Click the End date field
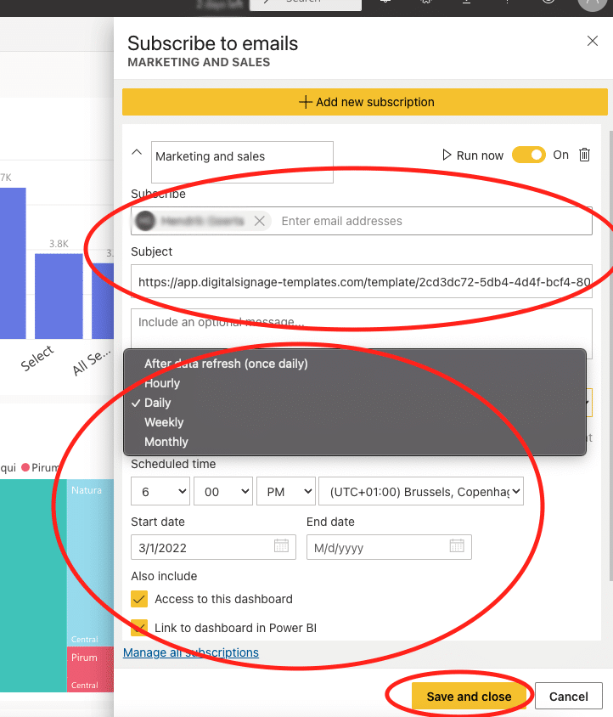 pyautogui.click(x=389, y=547)
